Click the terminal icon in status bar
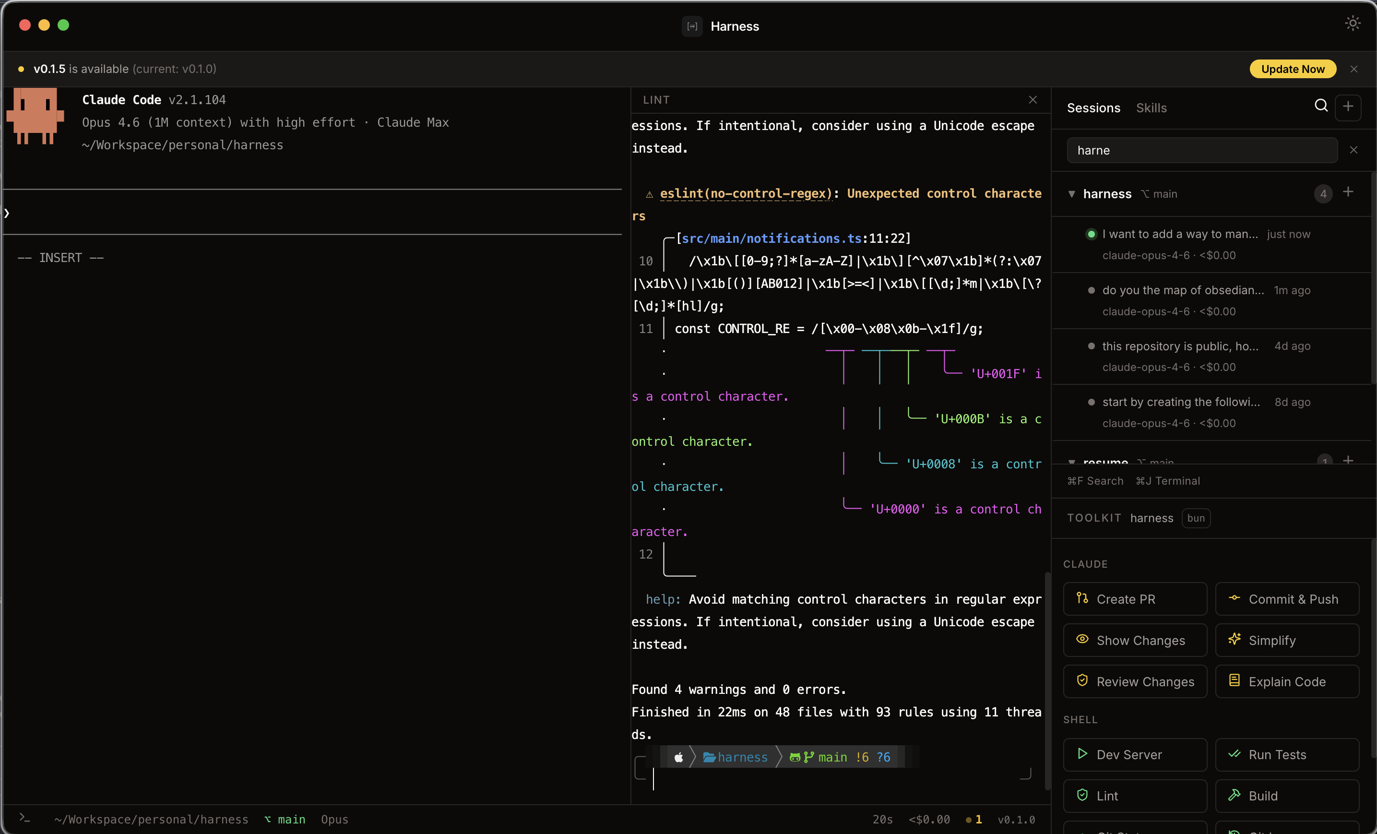The image size is (1377, 834). point(24,818)
